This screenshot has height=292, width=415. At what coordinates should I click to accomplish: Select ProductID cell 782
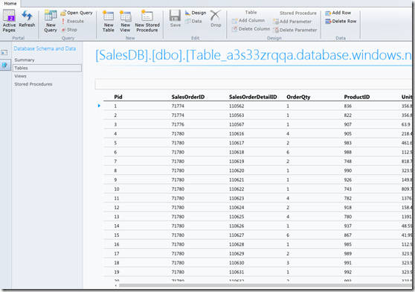[348, 198]
